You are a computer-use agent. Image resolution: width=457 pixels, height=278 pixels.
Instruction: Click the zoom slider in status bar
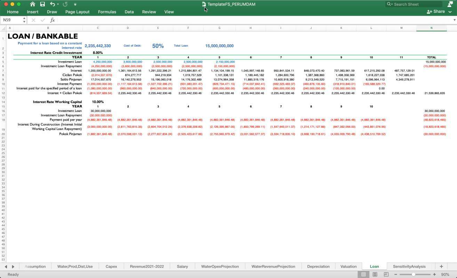coord(414,274)
